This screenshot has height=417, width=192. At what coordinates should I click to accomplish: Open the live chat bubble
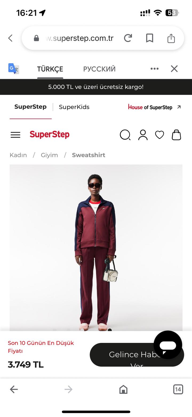point(168,345)
